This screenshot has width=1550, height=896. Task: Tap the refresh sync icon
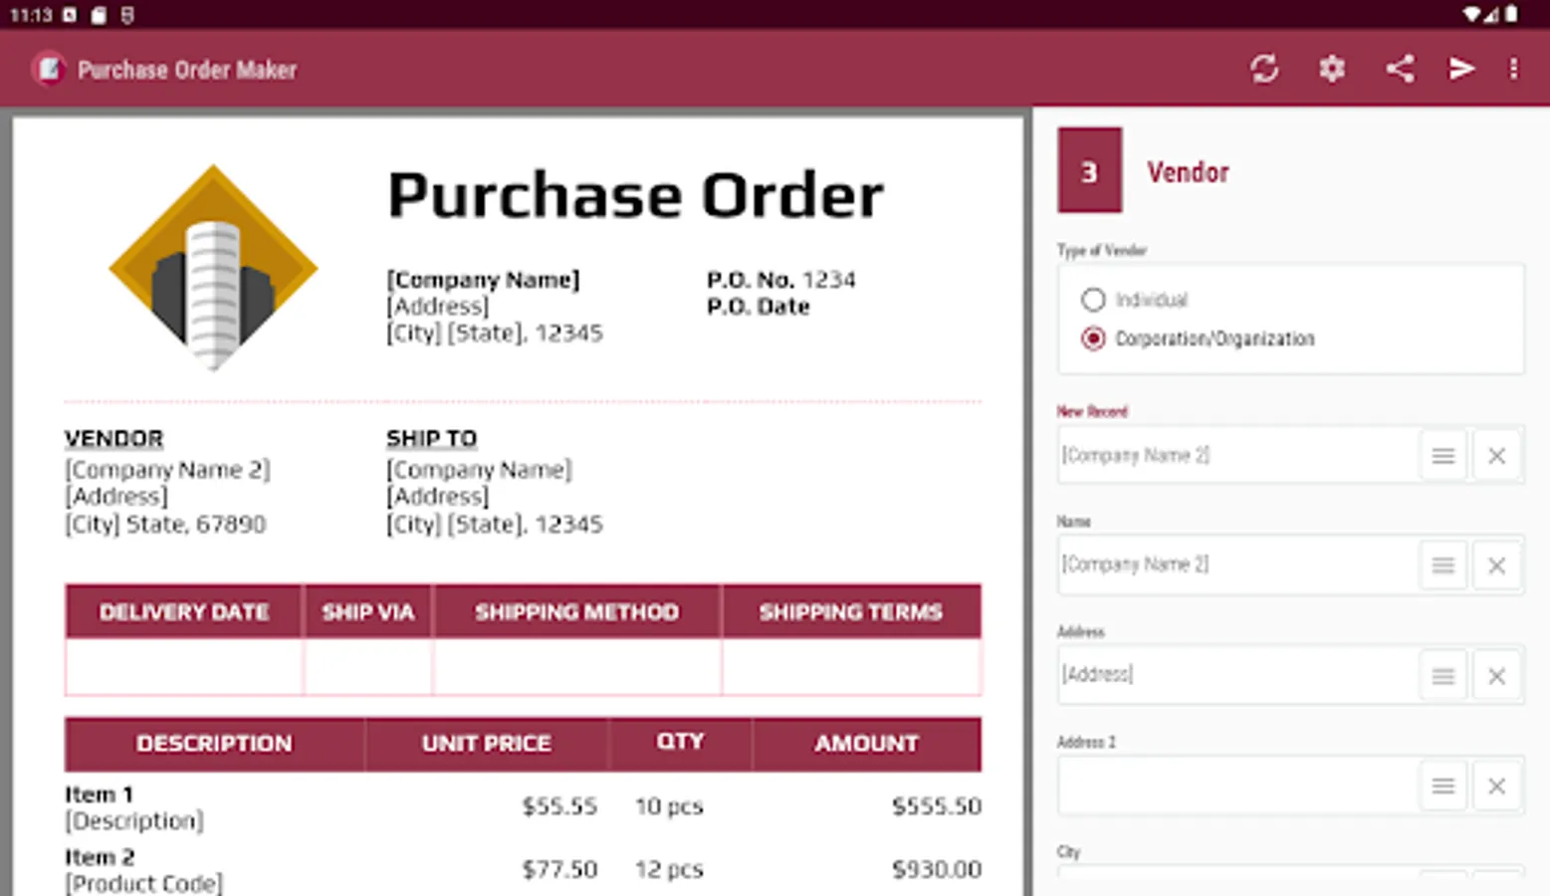(1264, 69)
